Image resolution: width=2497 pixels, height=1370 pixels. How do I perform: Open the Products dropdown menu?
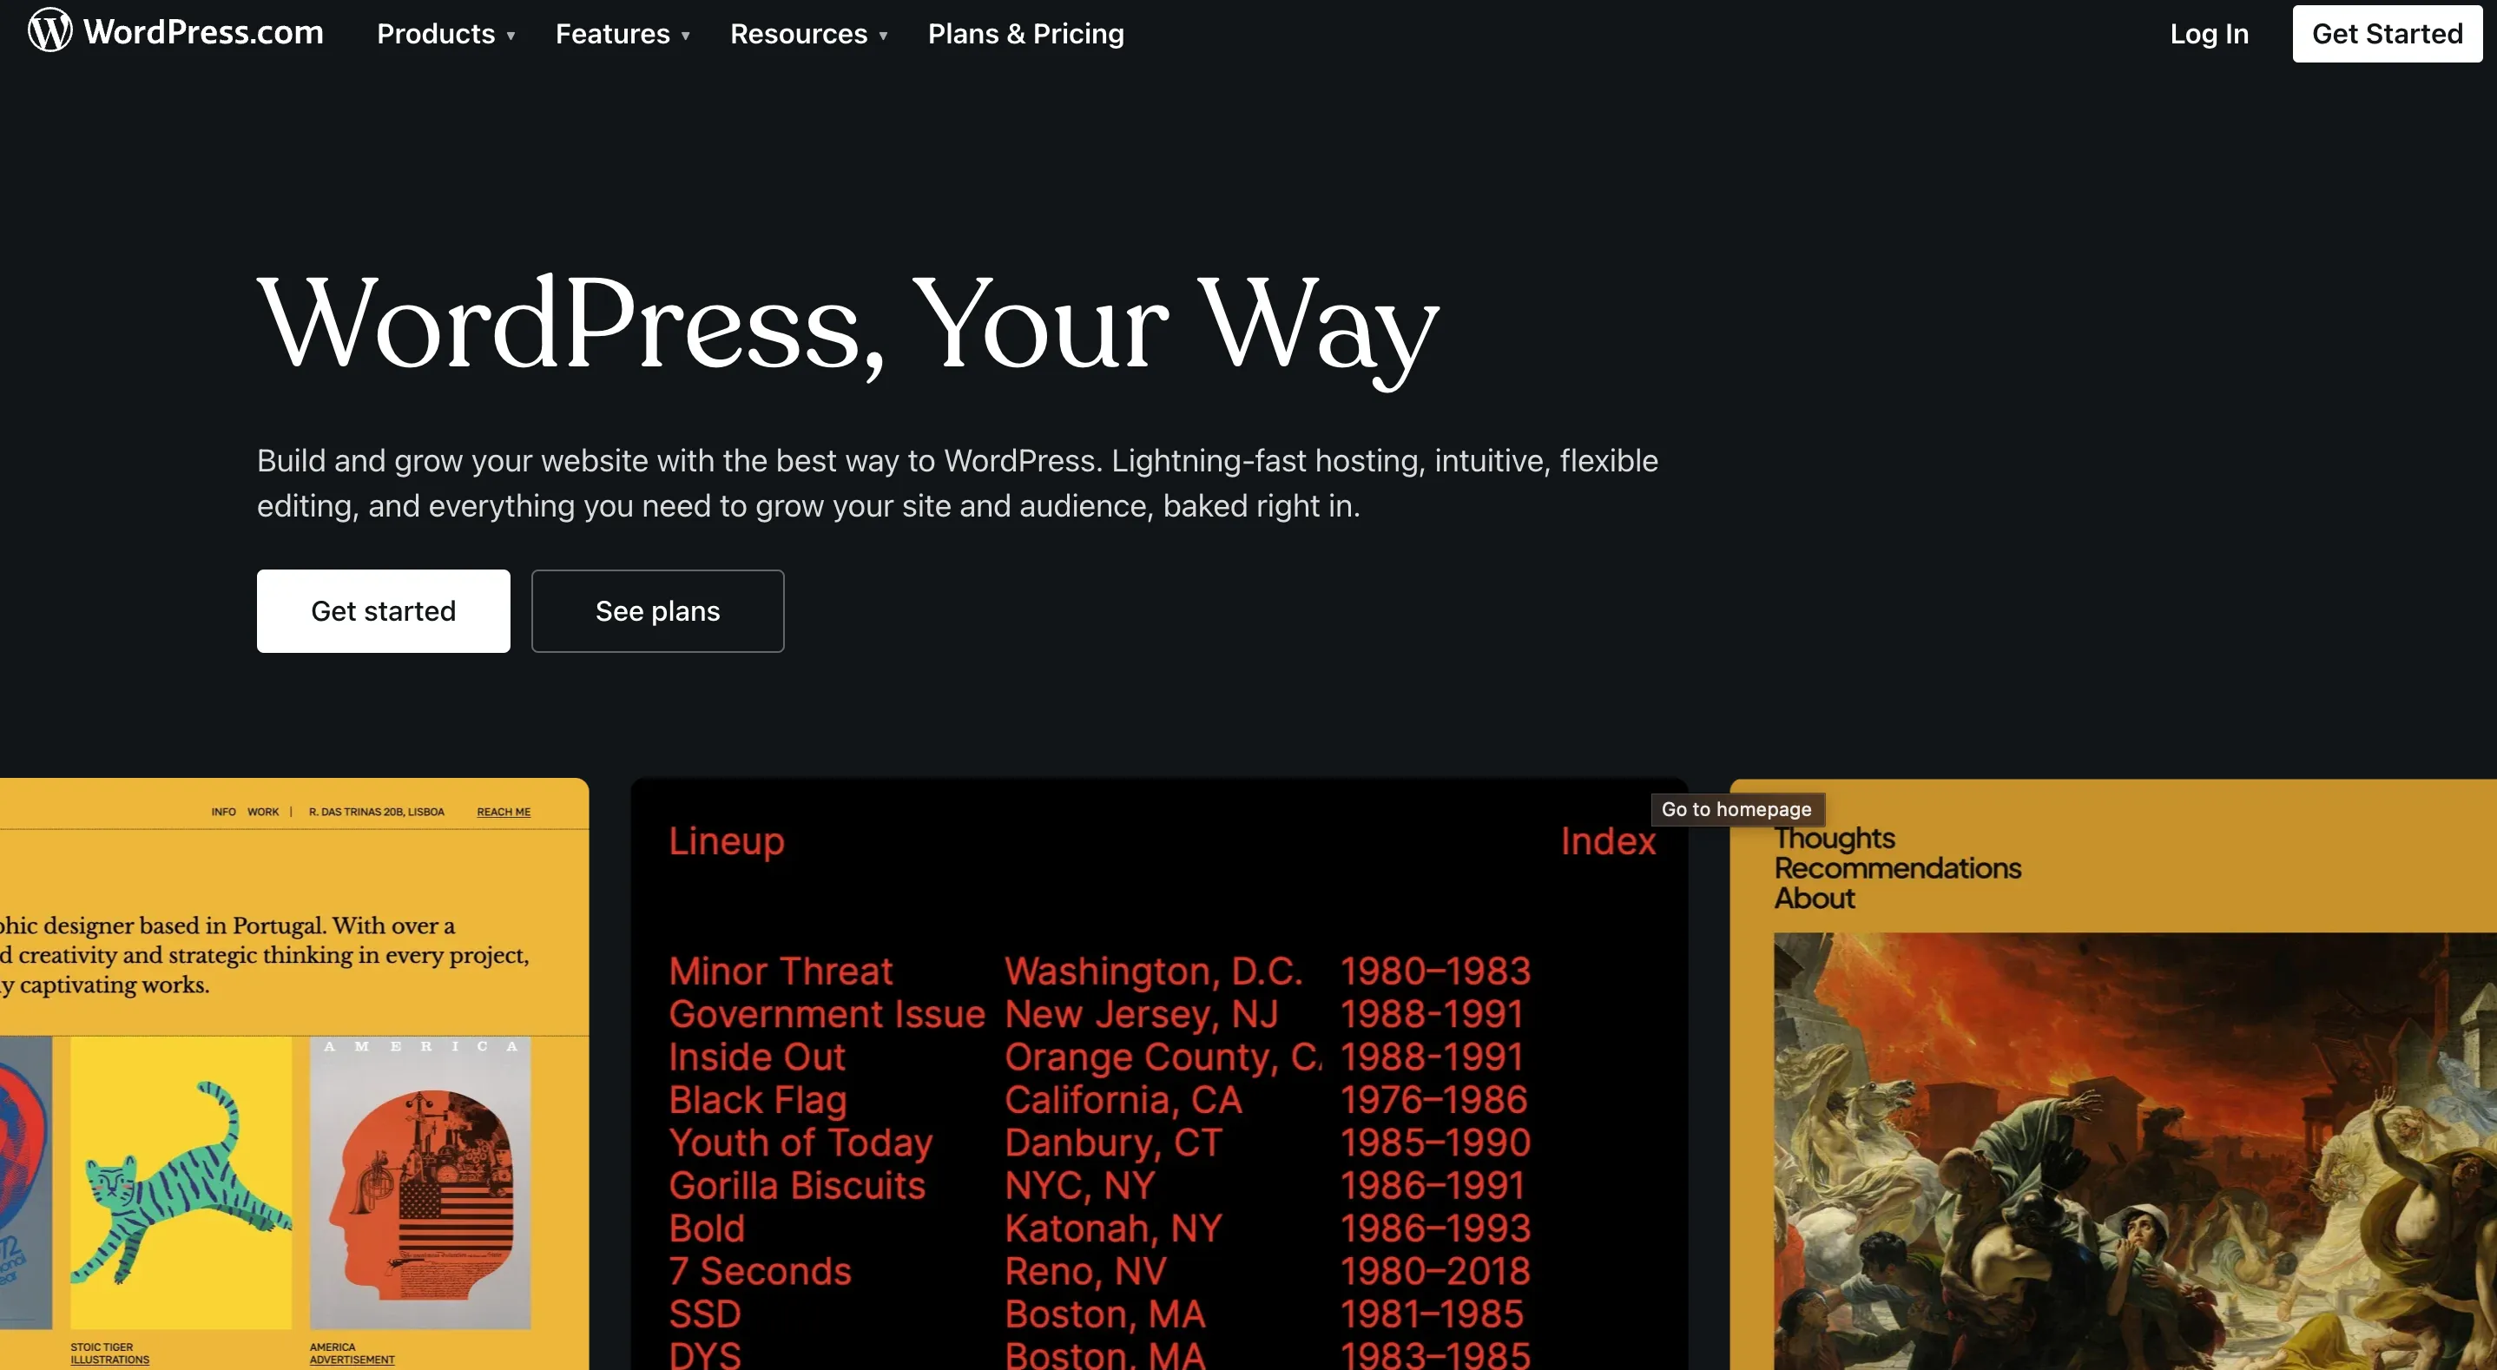(444, 34)
